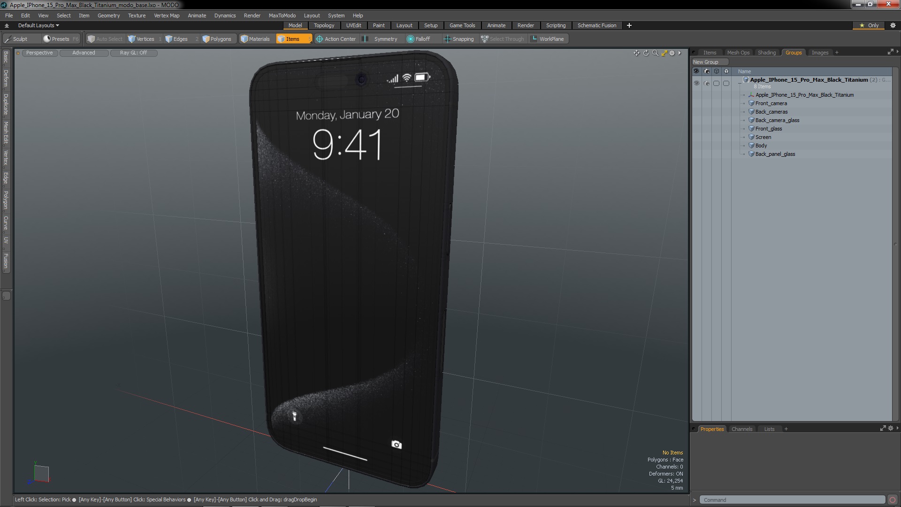Viewport: 901px width, 507px height.
Task: Click the Command input field
Action: point(792,500)
